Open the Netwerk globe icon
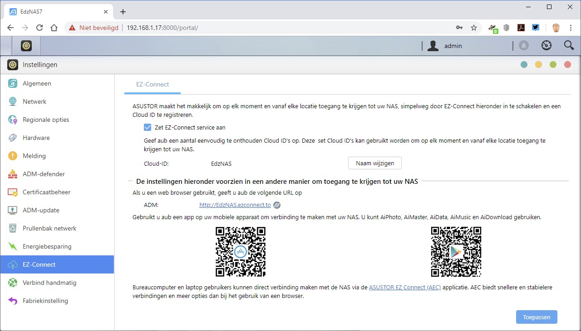581x331 pixels. (13, 101)
